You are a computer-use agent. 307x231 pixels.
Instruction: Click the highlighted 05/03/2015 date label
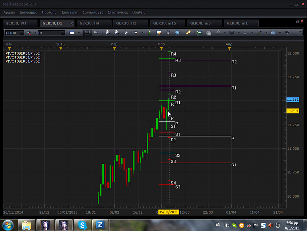168,212
